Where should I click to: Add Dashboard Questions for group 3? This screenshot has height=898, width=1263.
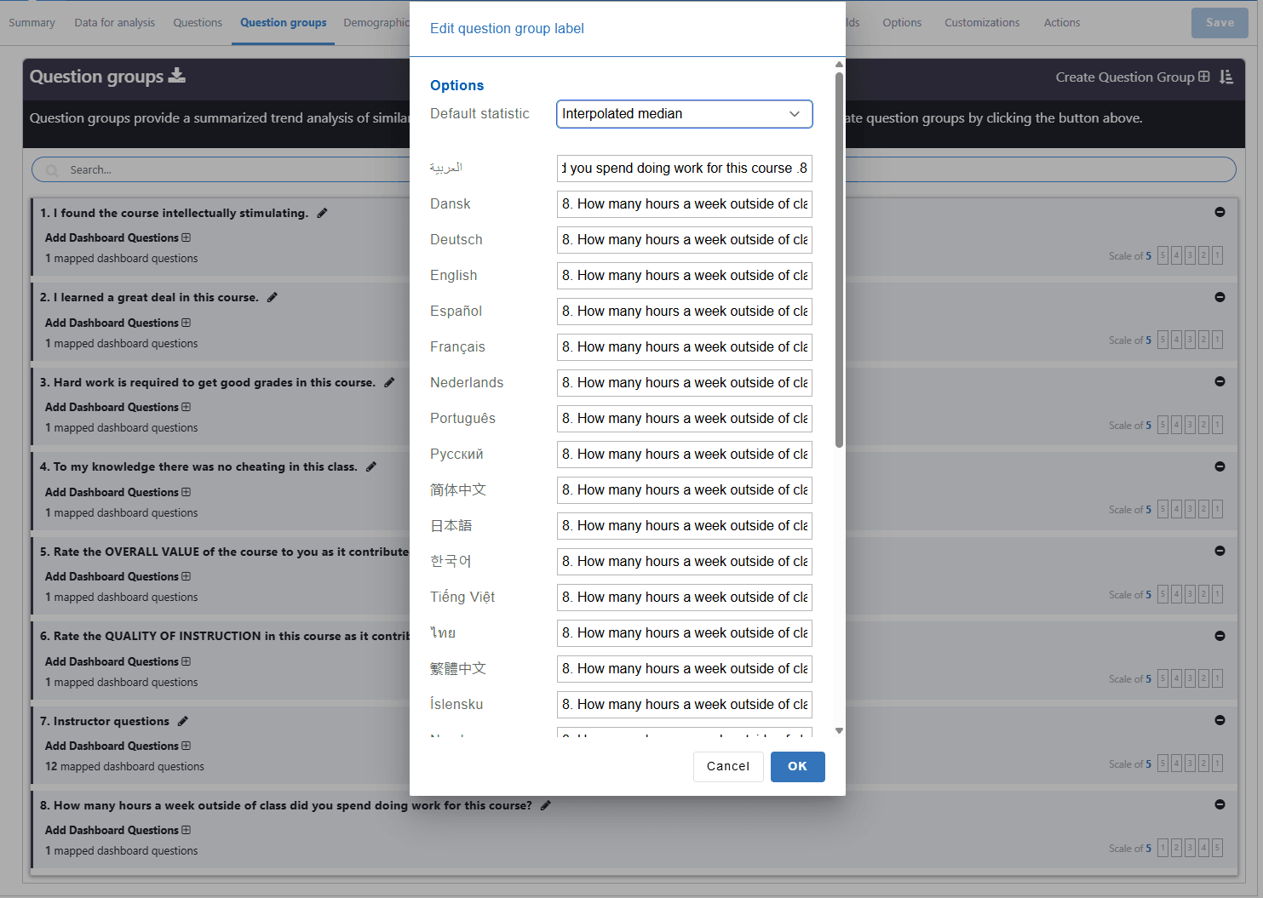(x=118, y=407)
